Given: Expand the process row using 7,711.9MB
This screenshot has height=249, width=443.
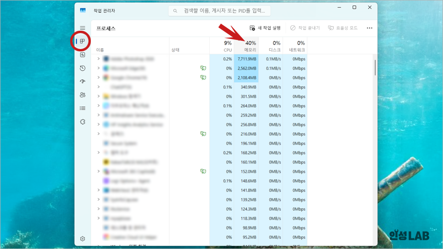Looking at the screenshot, I should (99, 59).
